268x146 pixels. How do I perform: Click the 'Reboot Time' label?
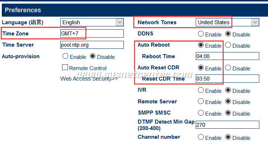coord(158,56)
